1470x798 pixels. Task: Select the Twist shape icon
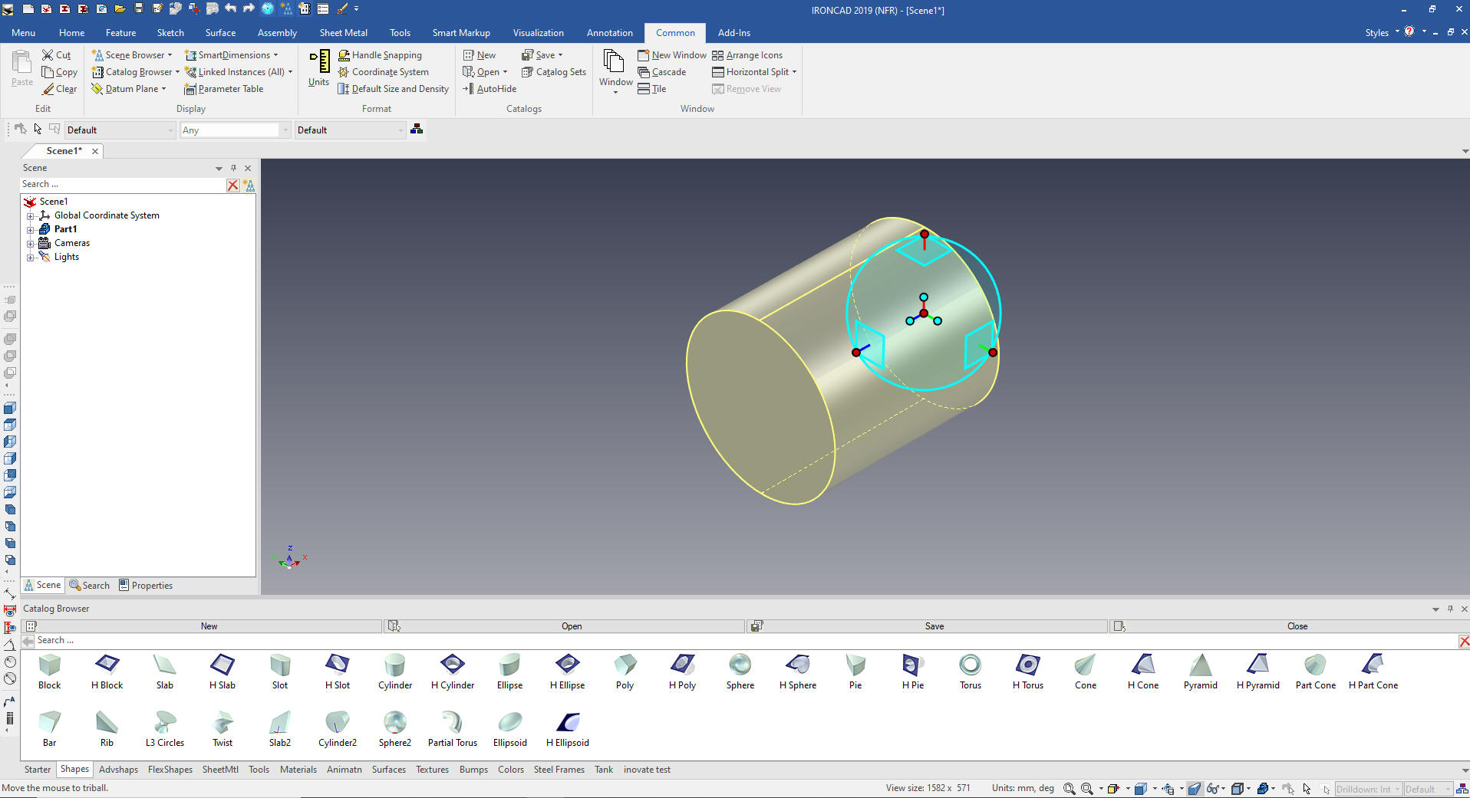tap(222, 722)
